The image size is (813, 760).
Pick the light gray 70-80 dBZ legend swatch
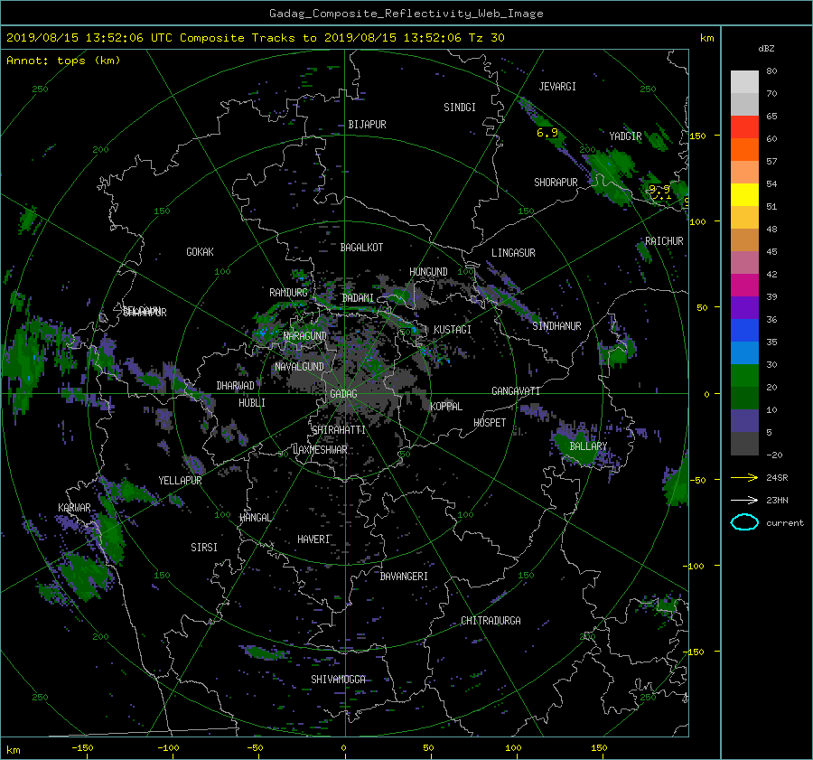(x=744, y=82)
